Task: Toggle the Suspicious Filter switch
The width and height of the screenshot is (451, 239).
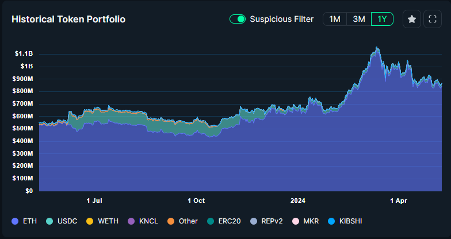Action: pos(238,19)
